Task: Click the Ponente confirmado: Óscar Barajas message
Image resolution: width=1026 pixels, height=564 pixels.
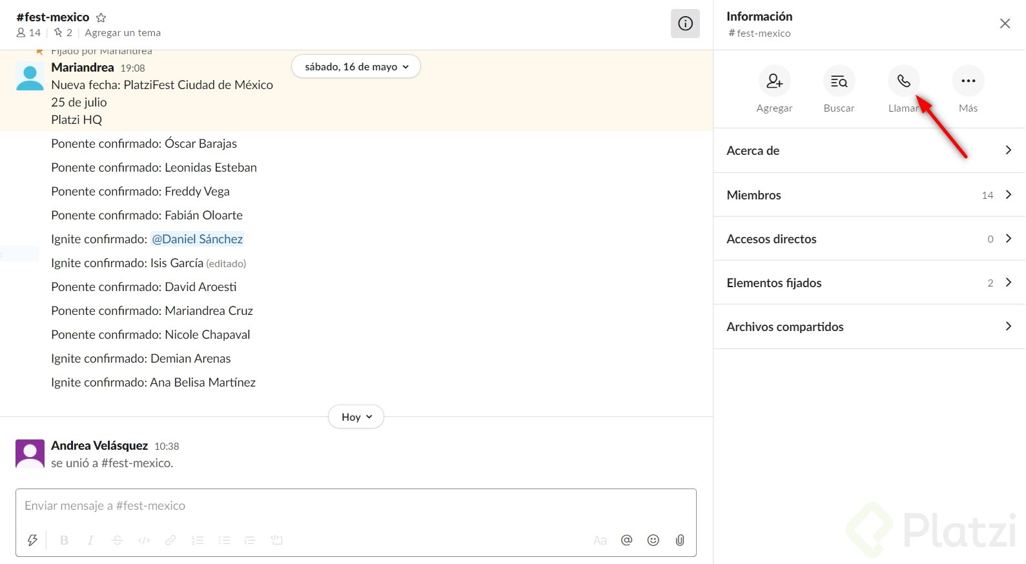Action: coord(144,143)
